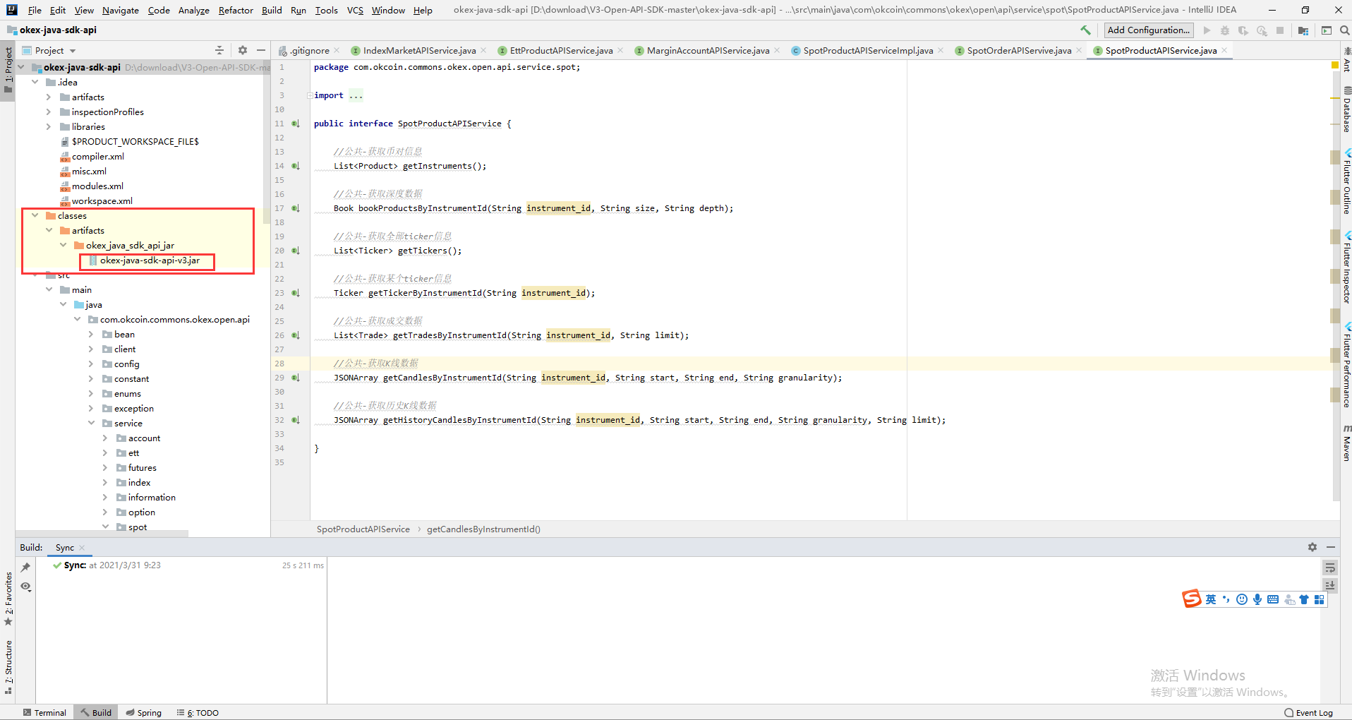Open Build panel settings gear

click(x=1312, y=547)
